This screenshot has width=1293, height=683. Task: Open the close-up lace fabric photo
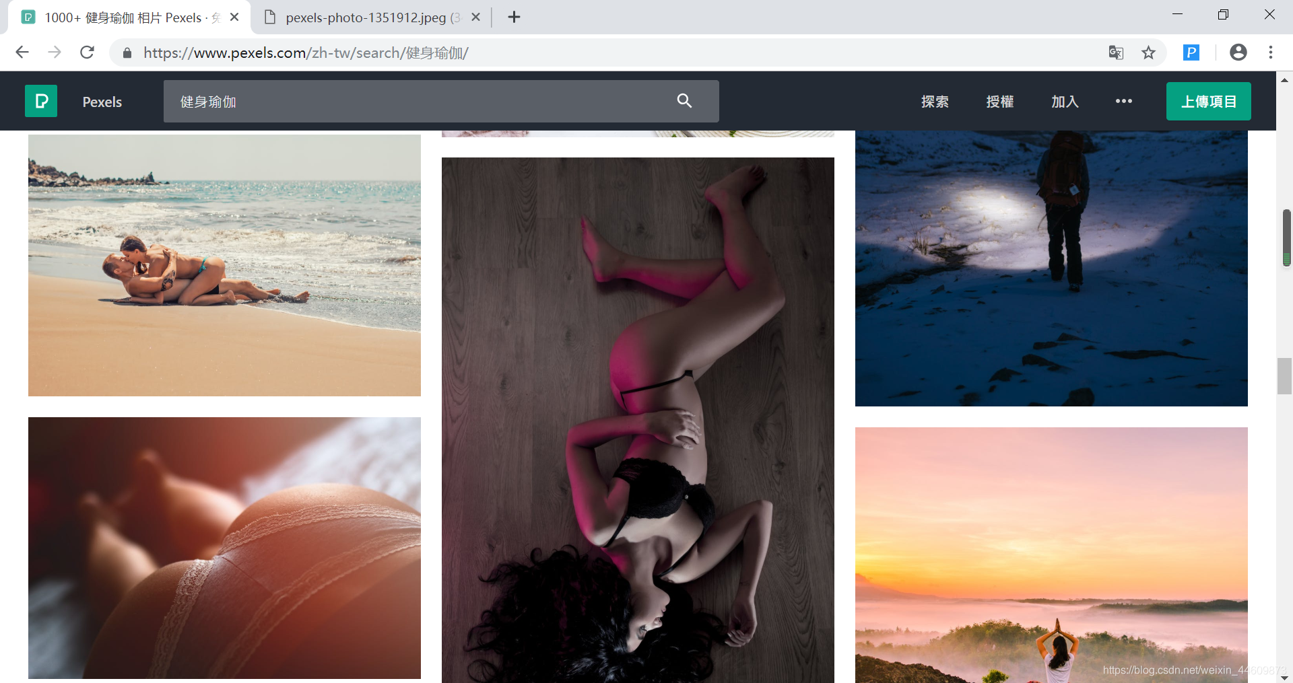coord(224,548)
